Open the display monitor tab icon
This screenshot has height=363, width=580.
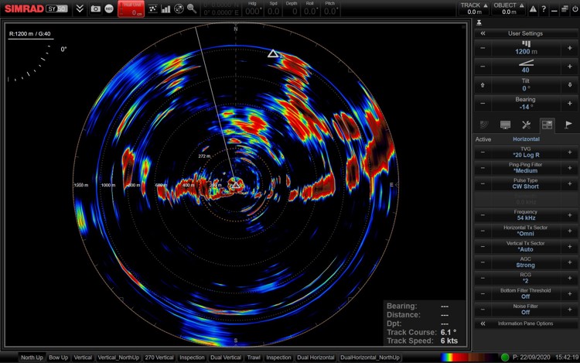[x=505, y=125]
